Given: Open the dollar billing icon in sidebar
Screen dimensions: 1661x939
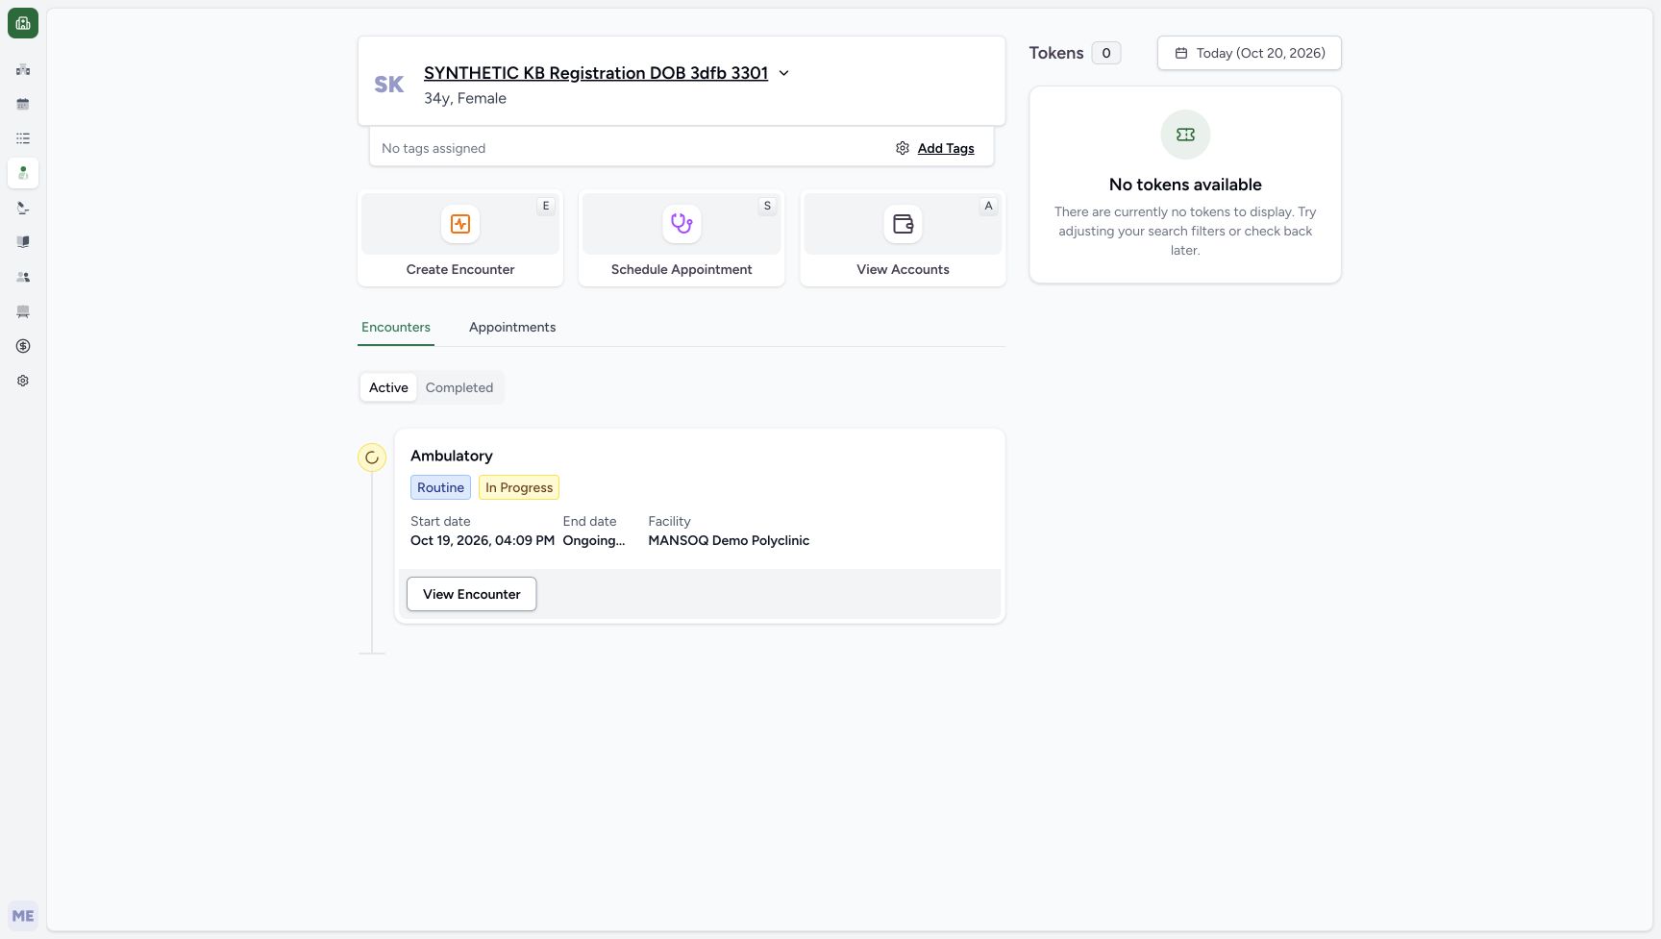Looking at the screenshot, I should click(x=23, y=346).
